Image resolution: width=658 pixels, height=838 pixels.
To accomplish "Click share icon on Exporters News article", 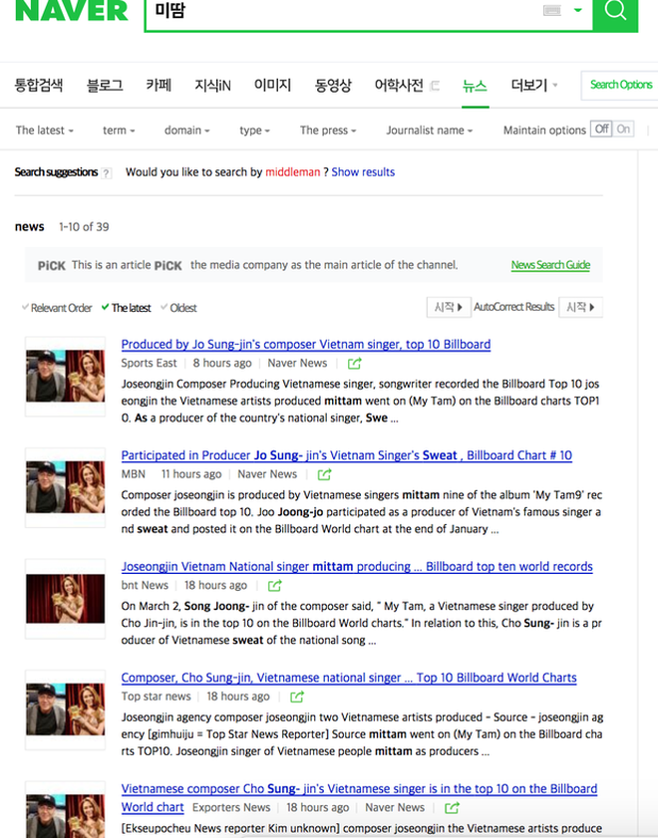I will point(453,807).
